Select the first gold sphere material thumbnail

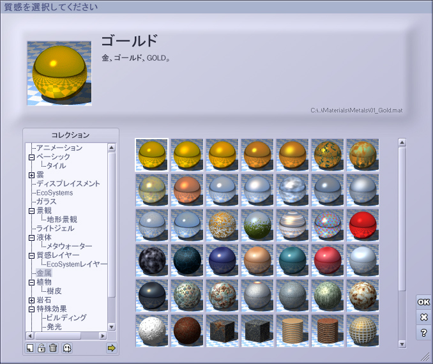[x=151, y=155]
